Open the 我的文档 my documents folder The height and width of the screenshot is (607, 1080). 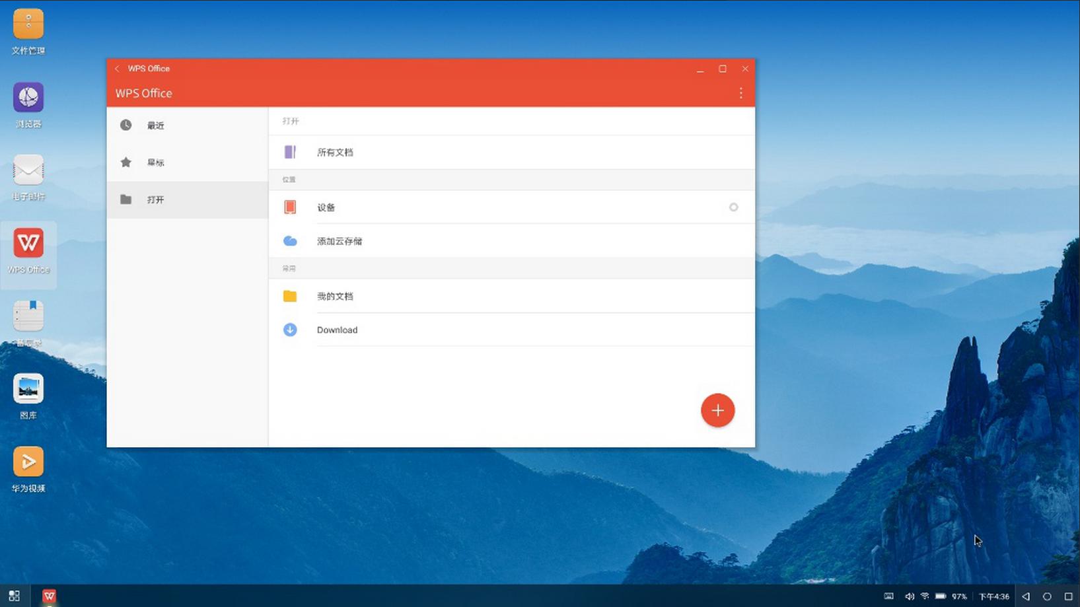pos(512,296)
